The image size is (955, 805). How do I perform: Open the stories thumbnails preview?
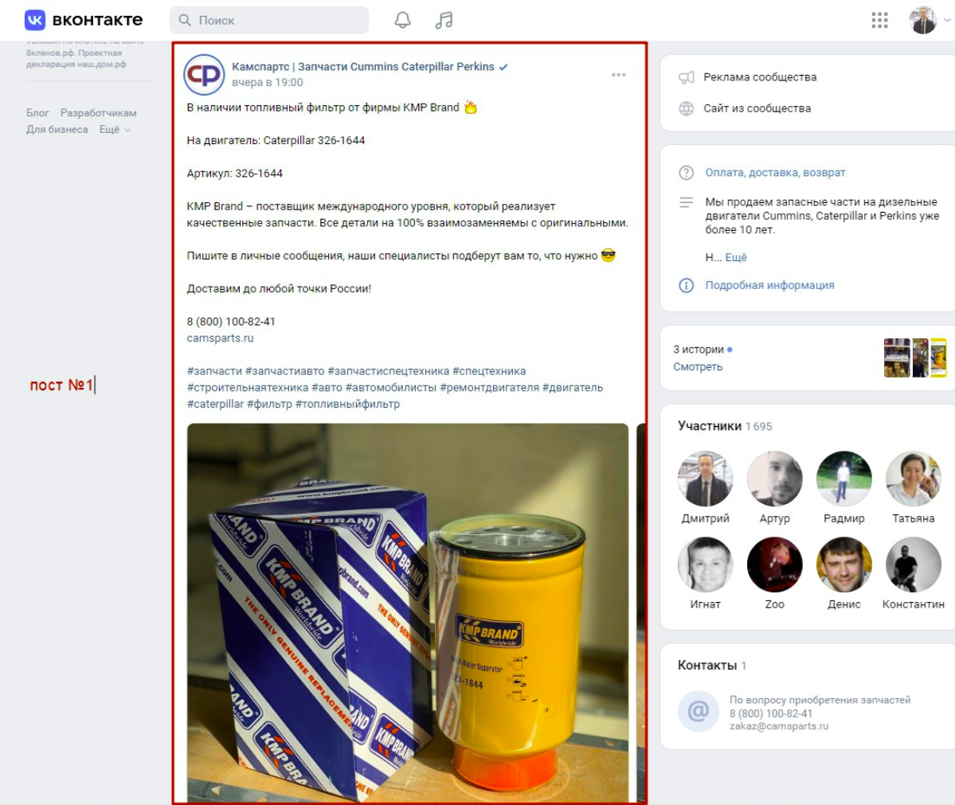click(915, 358)
